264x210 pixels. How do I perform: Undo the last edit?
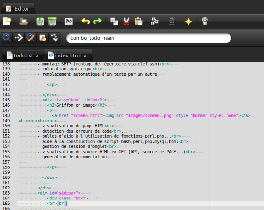(86, 22)
